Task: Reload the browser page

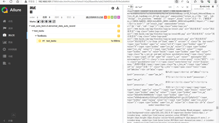Action: click(x=11, y=2)
